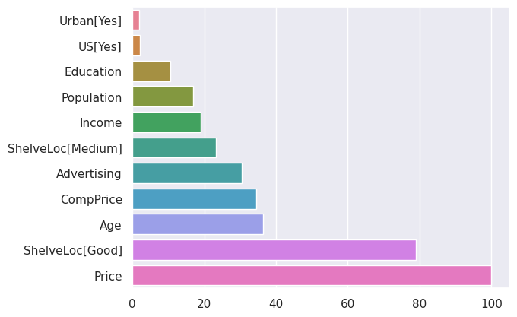Select the olive Population bar
This screenshot has width=517, height=317.
point(163,97)
